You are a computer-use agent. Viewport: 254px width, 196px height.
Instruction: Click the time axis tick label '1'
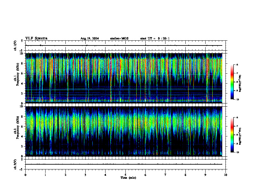pyautogui.click(x=46, y=175)
